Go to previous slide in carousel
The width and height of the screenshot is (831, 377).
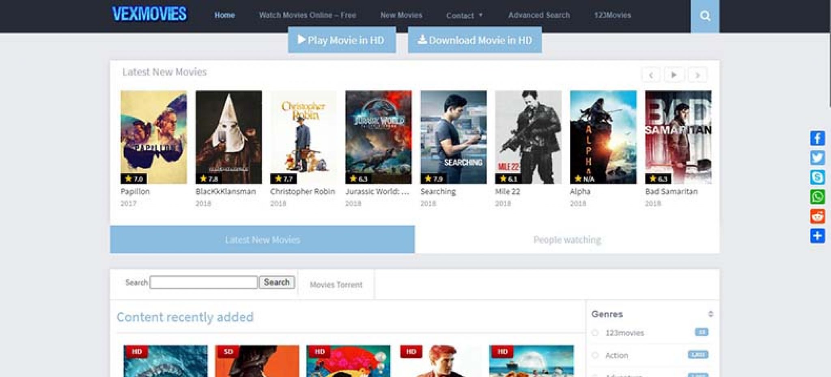point(651,75)
